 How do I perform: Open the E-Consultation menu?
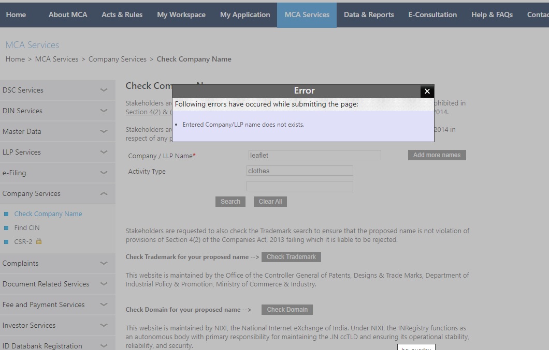tap(432, 14)
